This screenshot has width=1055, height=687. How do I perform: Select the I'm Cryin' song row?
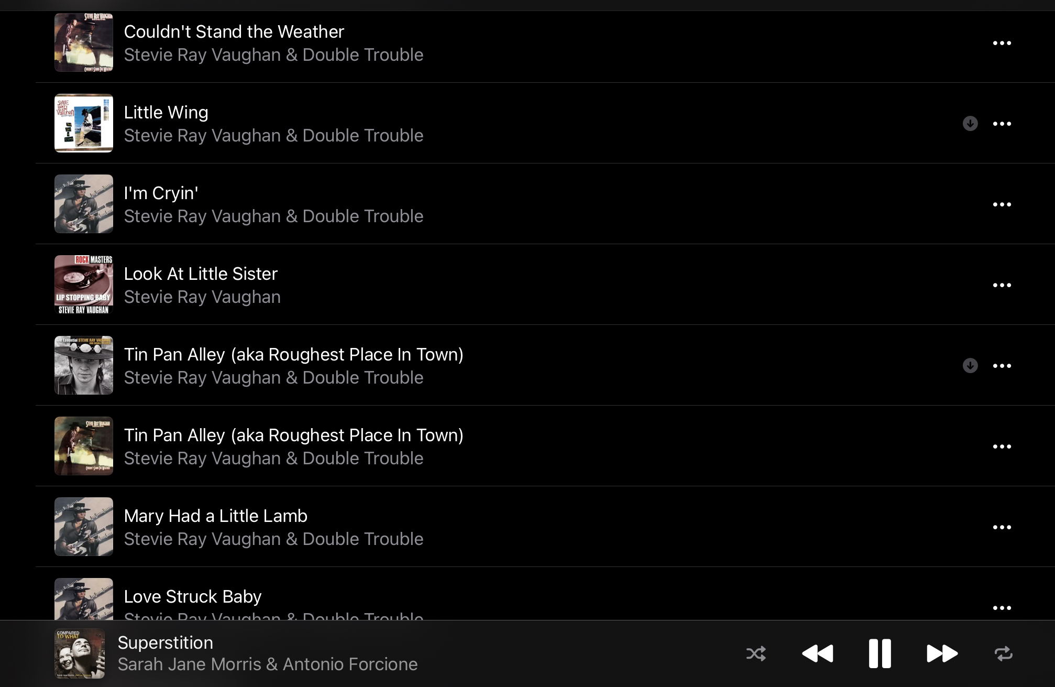545,204
